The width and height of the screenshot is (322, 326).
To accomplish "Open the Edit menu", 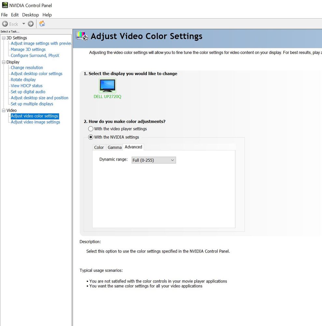I will click(x=15, y=15).
